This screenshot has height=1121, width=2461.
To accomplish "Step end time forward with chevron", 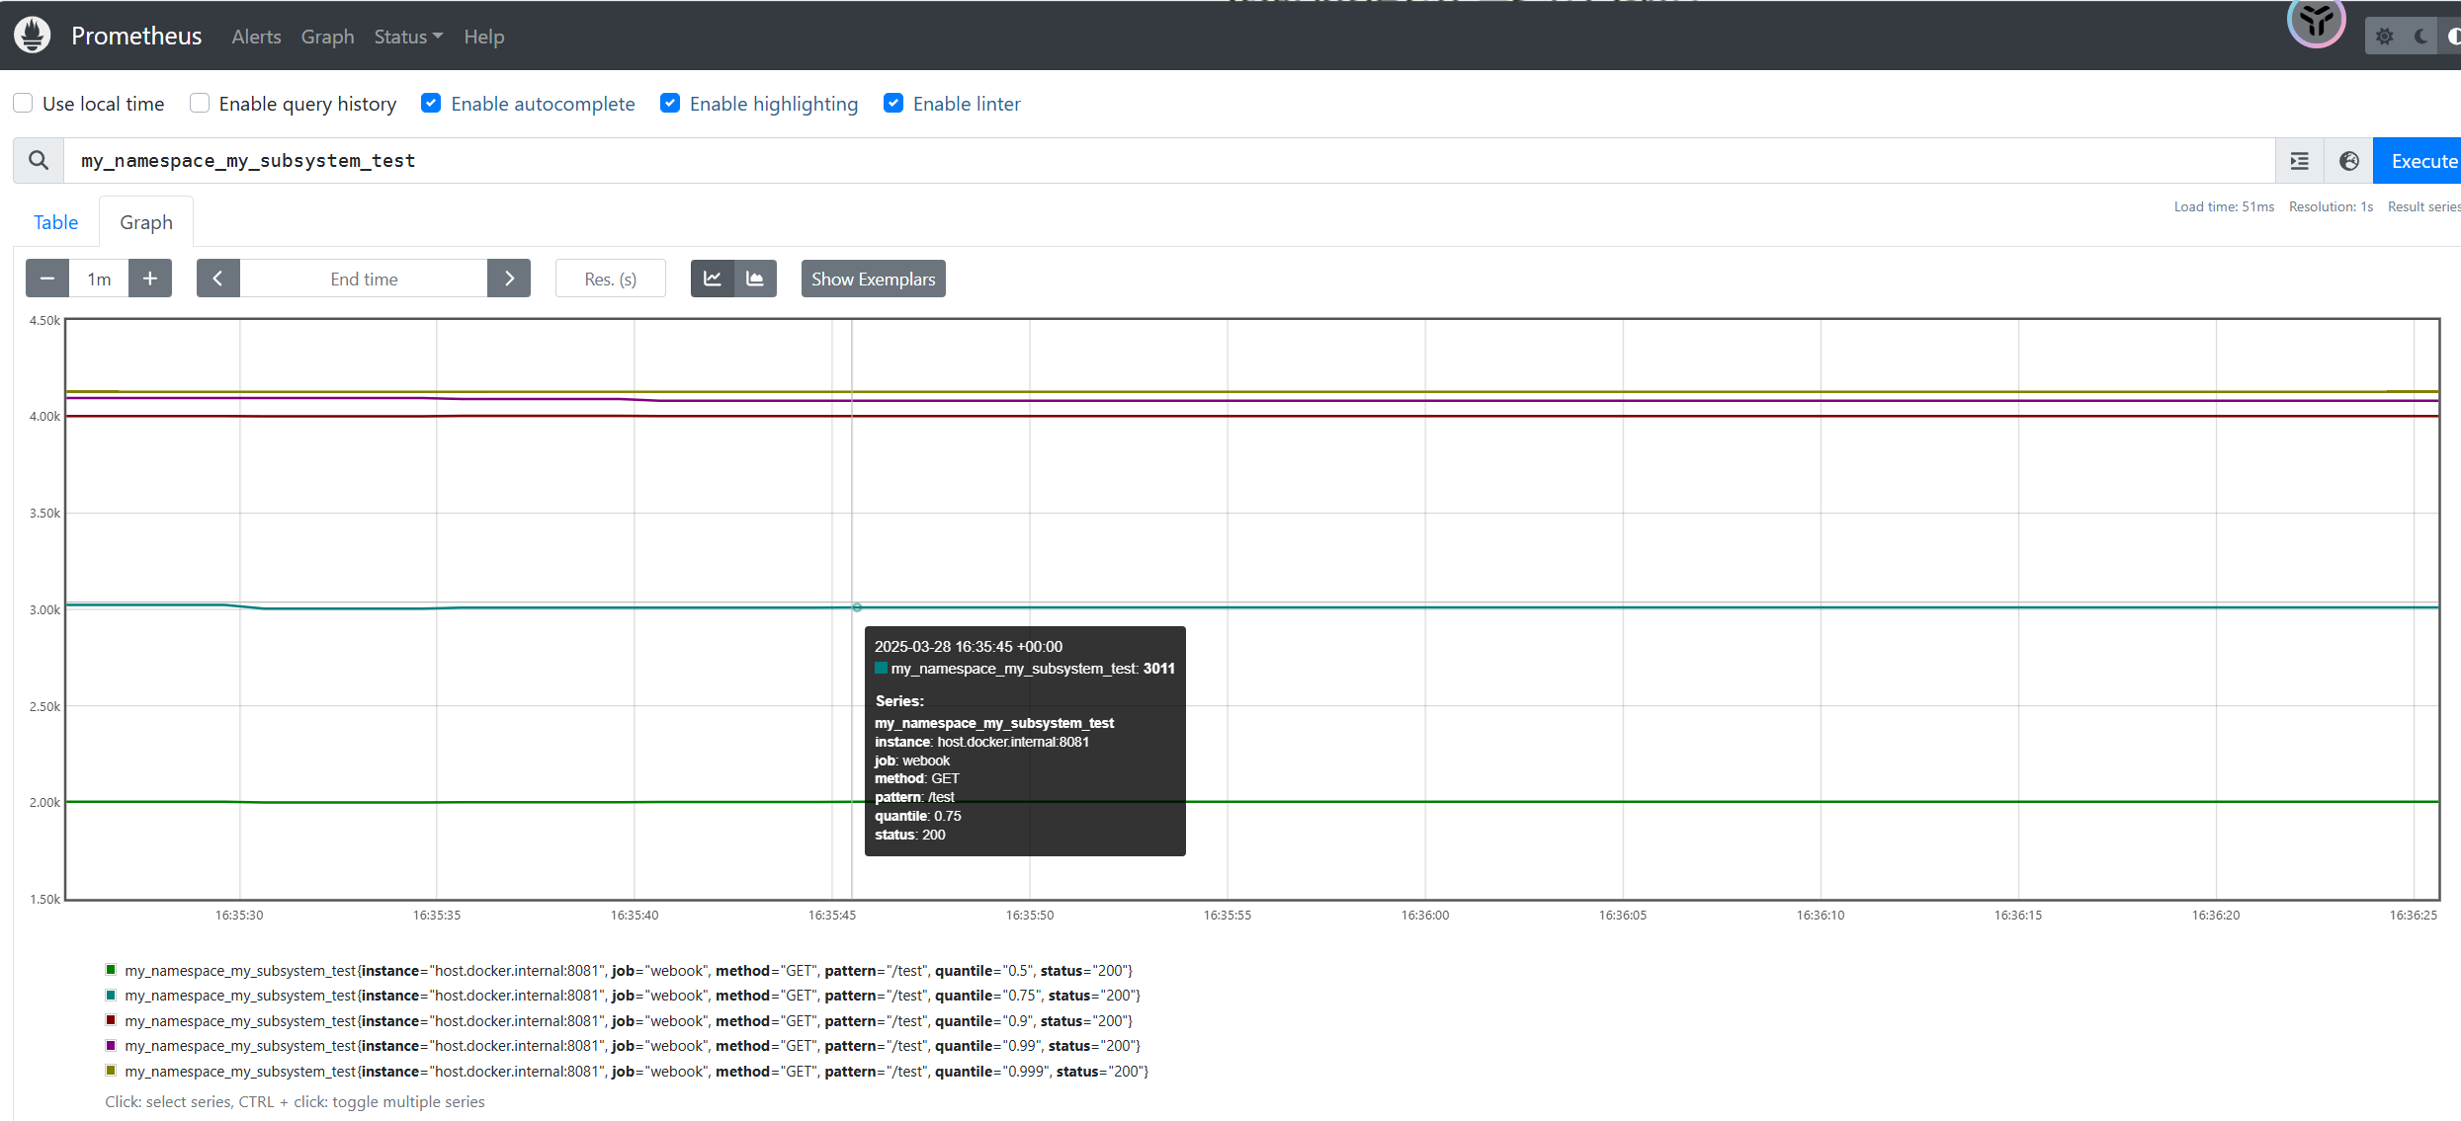I will (x=509, y=279).
